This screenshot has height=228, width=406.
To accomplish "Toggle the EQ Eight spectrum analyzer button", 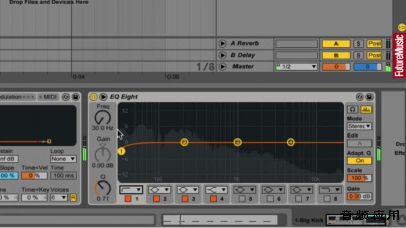I will click(x=366, y=109).
